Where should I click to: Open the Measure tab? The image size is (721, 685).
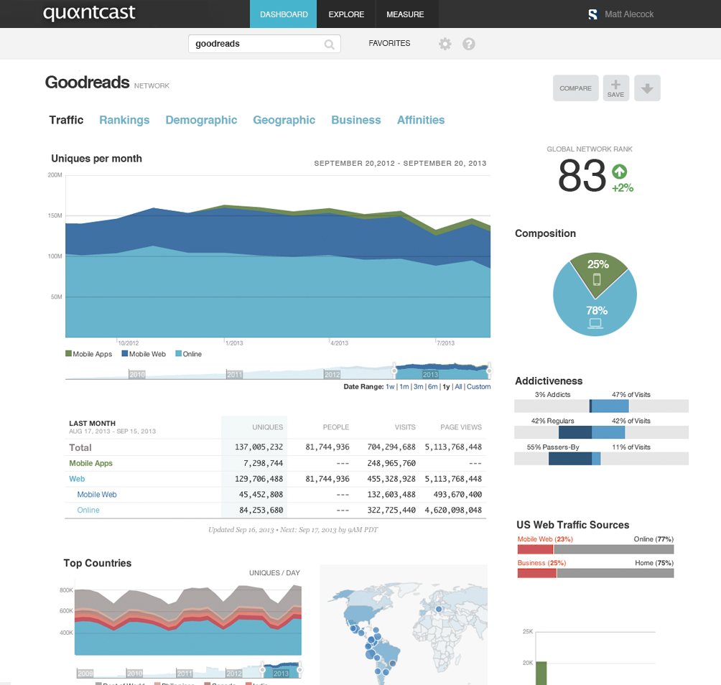tap(405, 14)
